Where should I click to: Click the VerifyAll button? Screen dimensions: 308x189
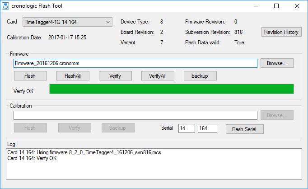tap(158, 76)
